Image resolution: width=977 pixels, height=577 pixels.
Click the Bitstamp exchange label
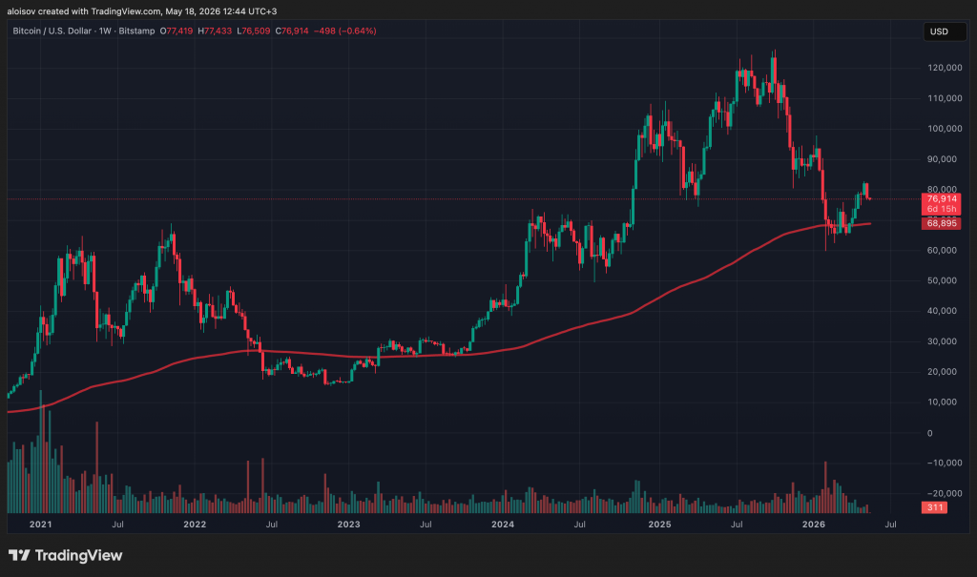click(x=136, y=31)
